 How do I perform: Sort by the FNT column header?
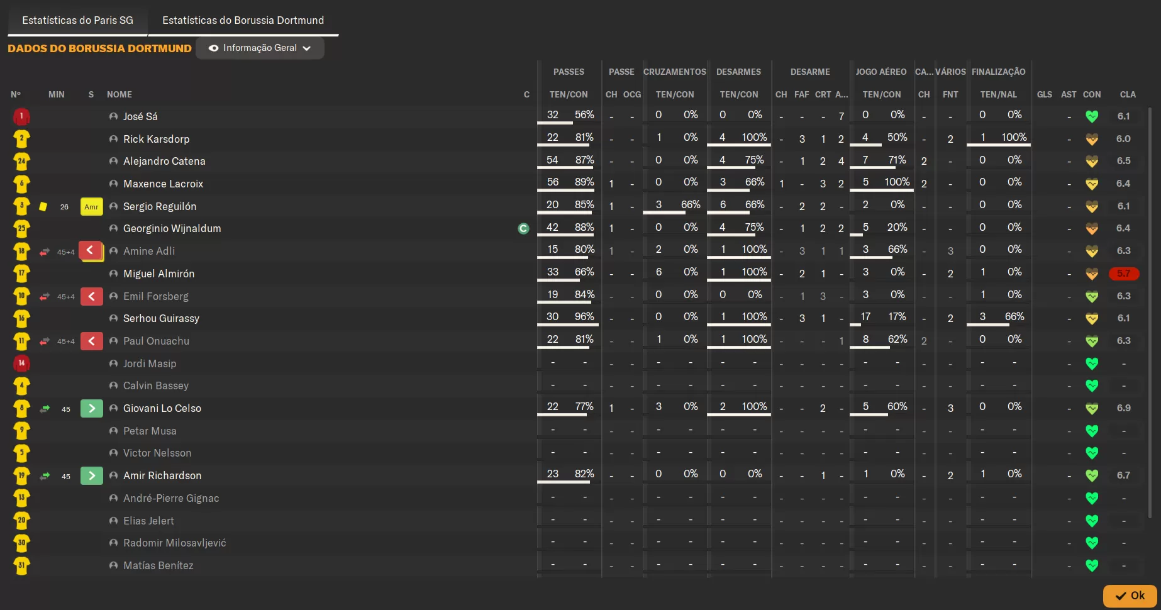point(950,94)
